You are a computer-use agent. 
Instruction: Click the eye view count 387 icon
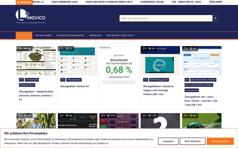(149, 48)
